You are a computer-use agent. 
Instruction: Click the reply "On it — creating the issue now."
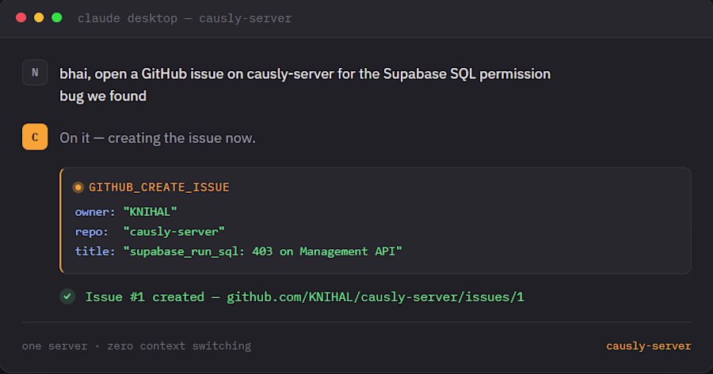(158, 138)
